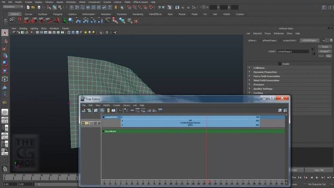The width and height of the screenshot is (334, 188).
Task: Collapse the outputCloth1 track in Trax Editor
Action: pos(103,117)
